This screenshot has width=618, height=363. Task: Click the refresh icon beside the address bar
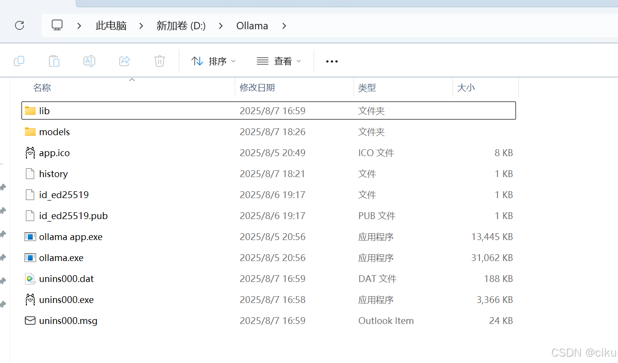click(x=20, y=25)
